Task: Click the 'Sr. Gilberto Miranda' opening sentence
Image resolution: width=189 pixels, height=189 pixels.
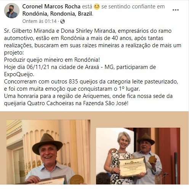Action: [93, 42]
